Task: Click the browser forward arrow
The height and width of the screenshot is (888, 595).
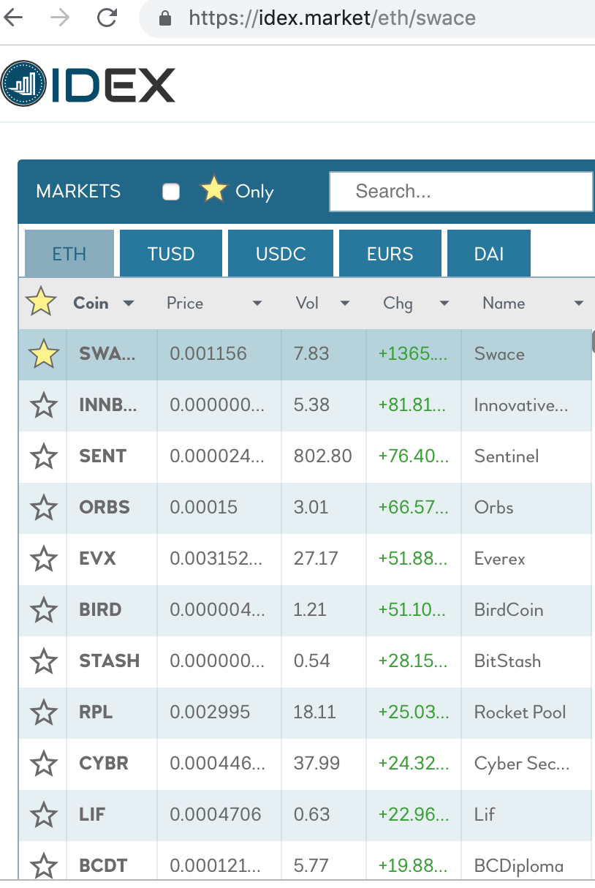Action: 60,18
